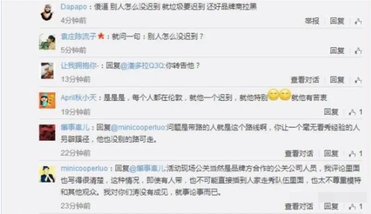The width and height of the screenshot is (371, 214).
Task: Reply to Dapapo's comment via 回复
Action: tap(337, 21)
